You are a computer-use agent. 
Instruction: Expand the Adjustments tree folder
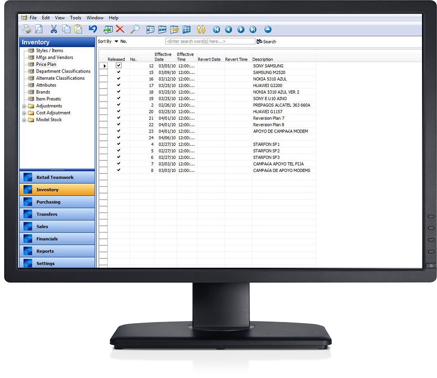24,106
